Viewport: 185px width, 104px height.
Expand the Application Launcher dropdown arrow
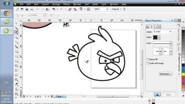click(85, 9)
